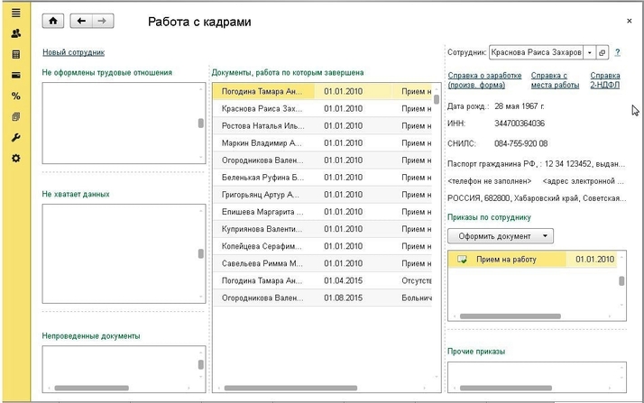Open the hamburger main menu icon

tap(15, 14)
